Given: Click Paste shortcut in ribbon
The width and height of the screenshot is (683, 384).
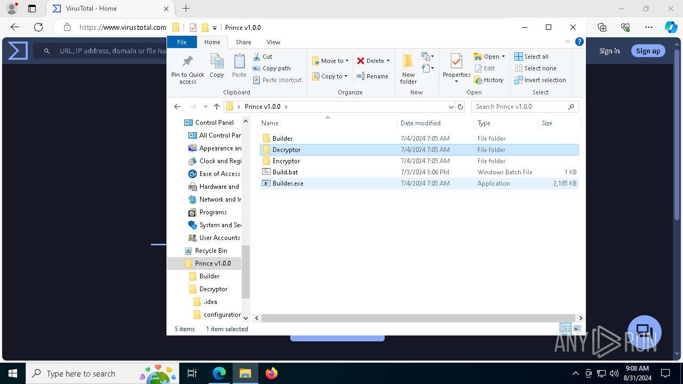Looking at the screenshot, I should click(277, 80).
